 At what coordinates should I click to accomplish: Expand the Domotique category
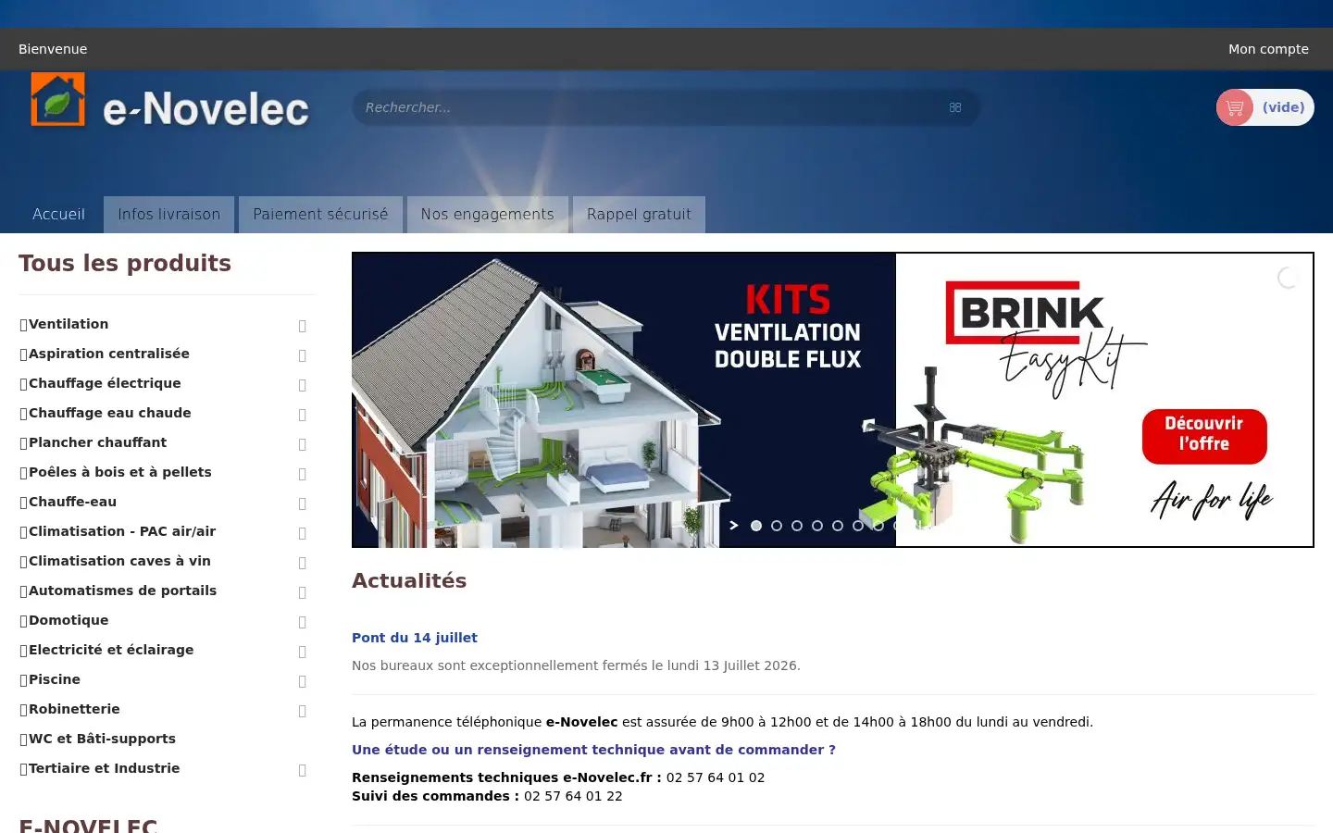pyautogui.click(x=303, y=622)
